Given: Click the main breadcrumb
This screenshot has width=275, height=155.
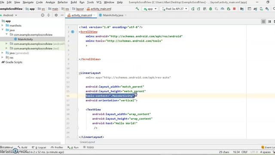Looking at the screenshot, I should 53,9.
